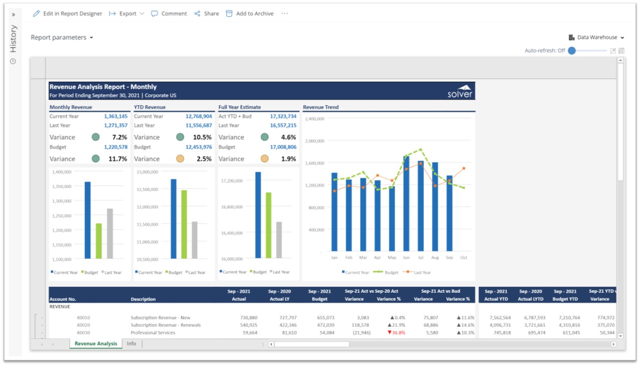
Task: Click the horizontal scrollbar right arrow
Action: tap(613, 344)
